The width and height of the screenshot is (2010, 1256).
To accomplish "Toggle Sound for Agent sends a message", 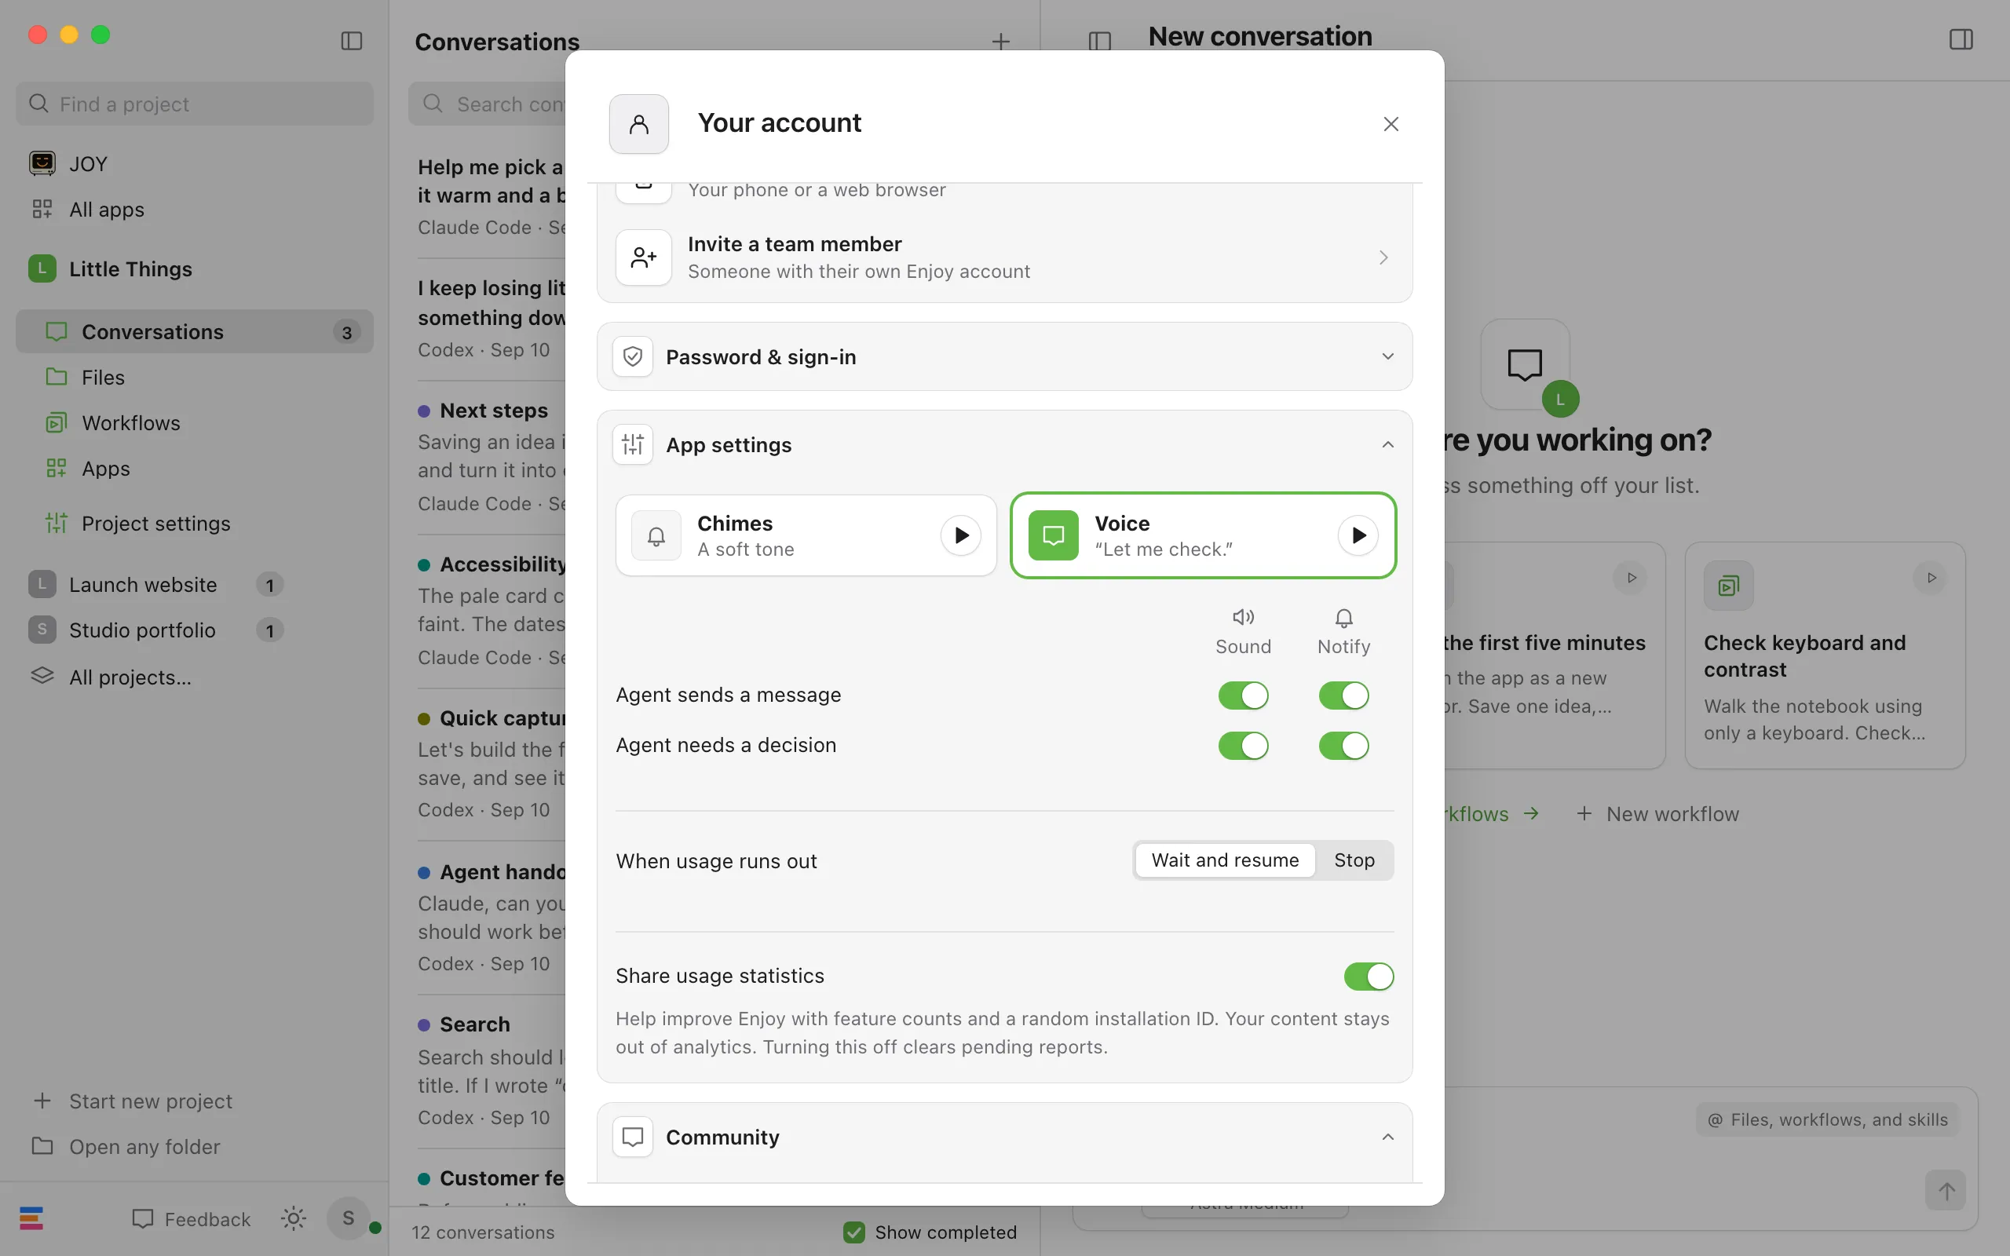I will point(1244,696).
